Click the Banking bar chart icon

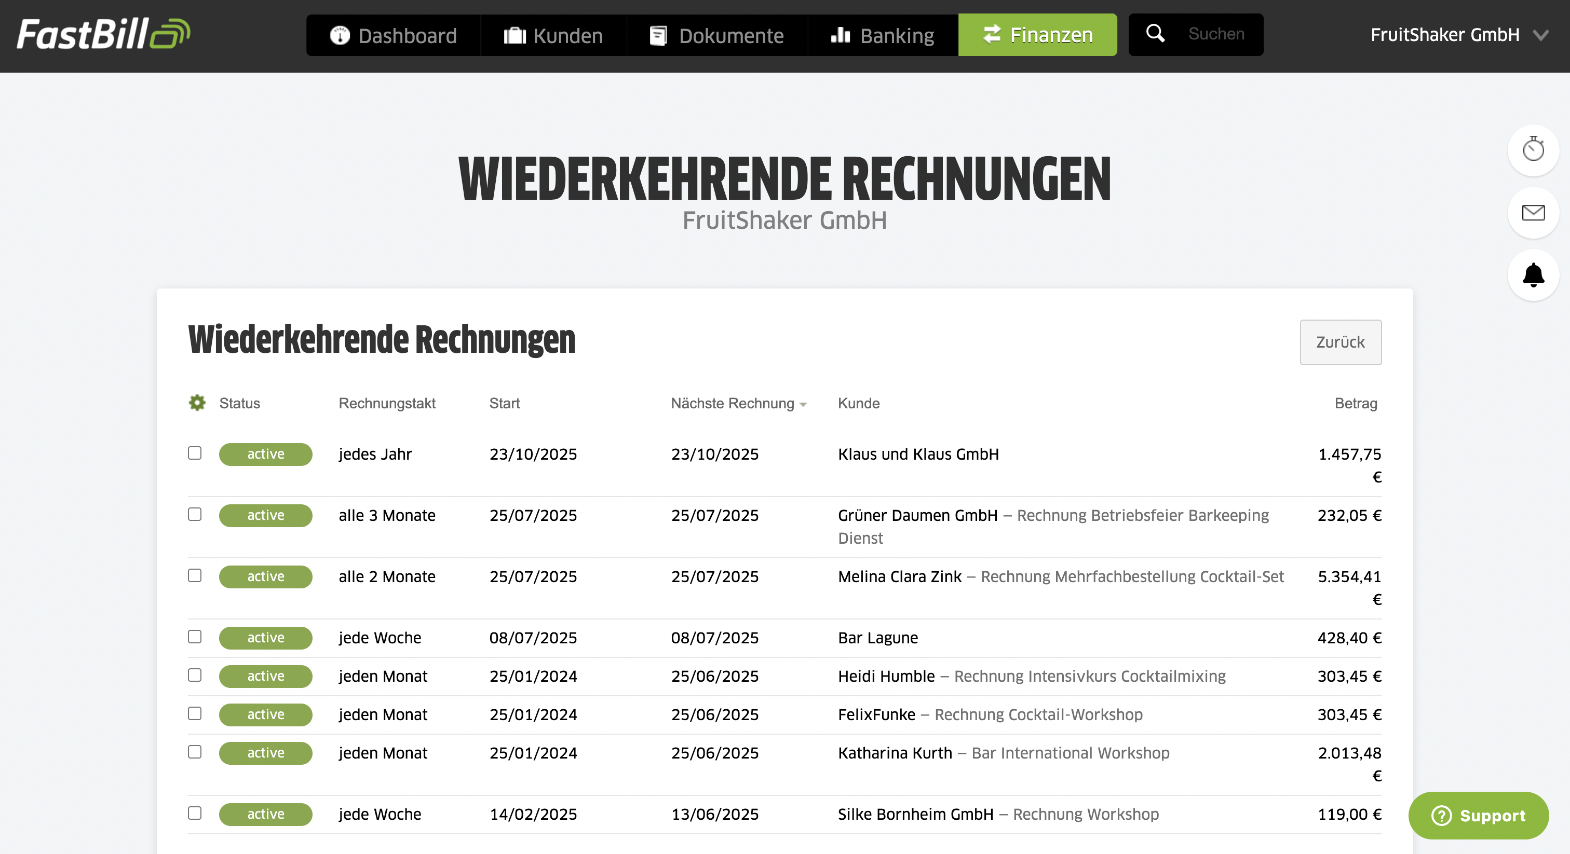pos(841,35)
